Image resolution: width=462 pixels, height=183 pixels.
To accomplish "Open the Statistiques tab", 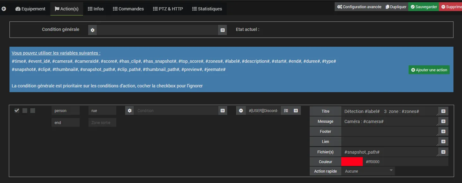I will [x=207, y=9].
